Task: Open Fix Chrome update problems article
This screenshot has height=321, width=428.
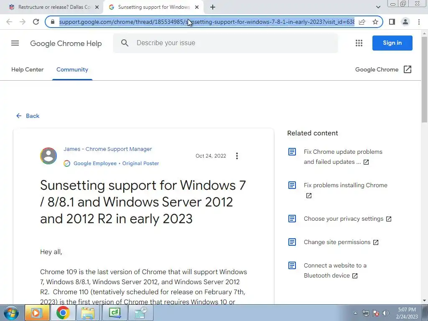Action: pos(343,157)
